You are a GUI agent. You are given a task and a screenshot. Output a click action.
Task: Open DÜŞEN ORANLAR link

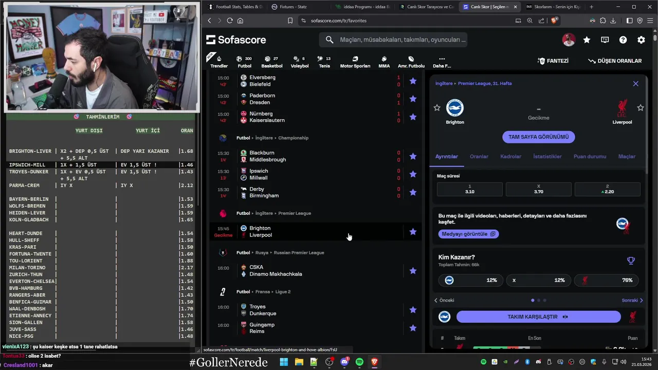coord(615,61)
